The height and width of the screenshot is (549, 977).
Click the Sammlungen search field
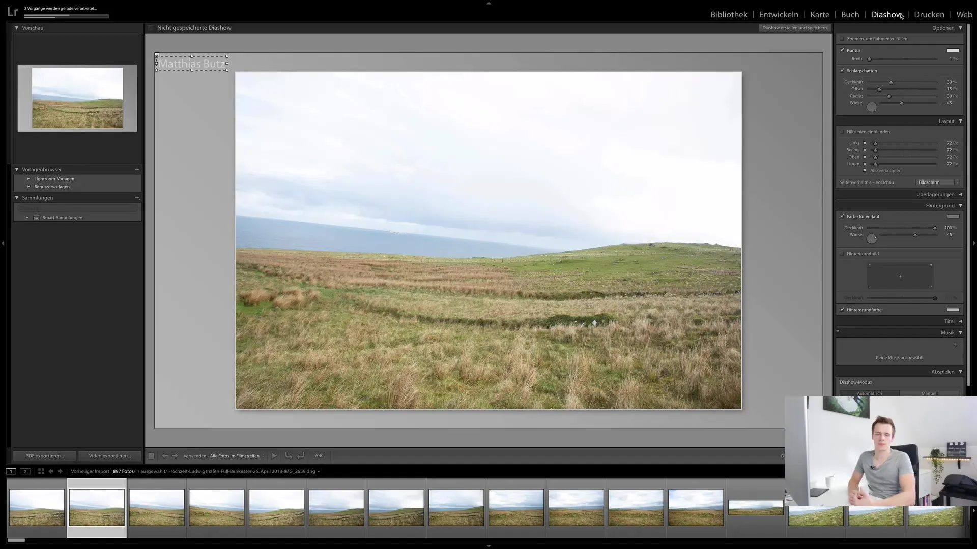click(78, 208)
